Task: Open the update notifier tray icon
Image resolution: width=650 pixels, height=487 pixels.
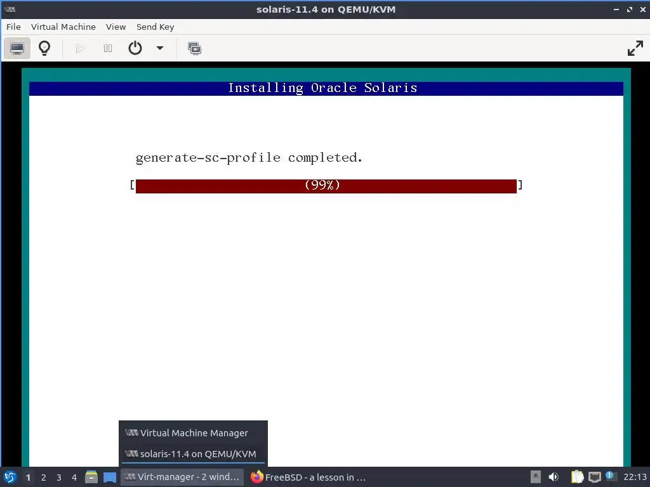Action: (610, 476)
